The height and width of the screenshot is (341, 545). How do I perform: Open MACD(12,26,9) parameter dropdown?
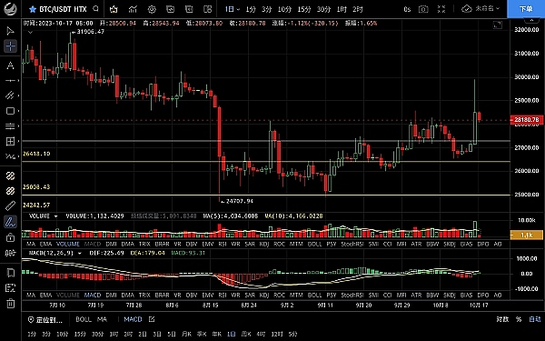[x=80, y=253]
